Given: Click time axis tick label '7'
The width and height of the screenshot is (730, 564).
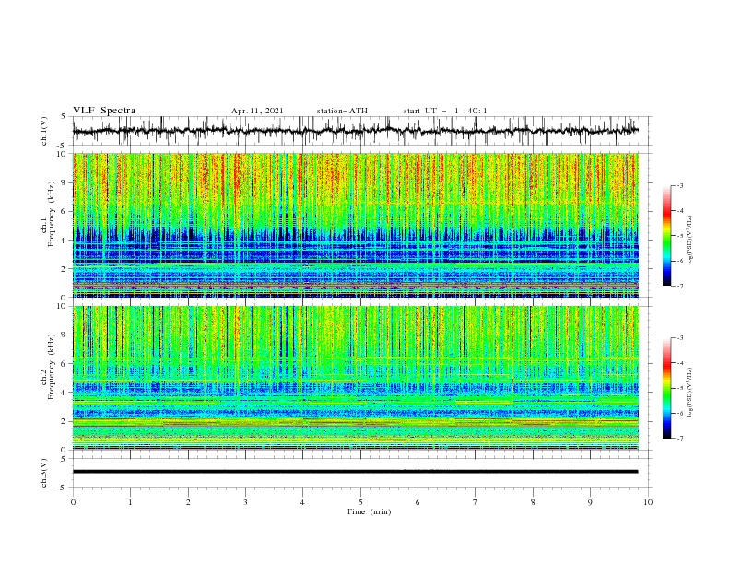Looking at the screenshot, I should (476, 502).
